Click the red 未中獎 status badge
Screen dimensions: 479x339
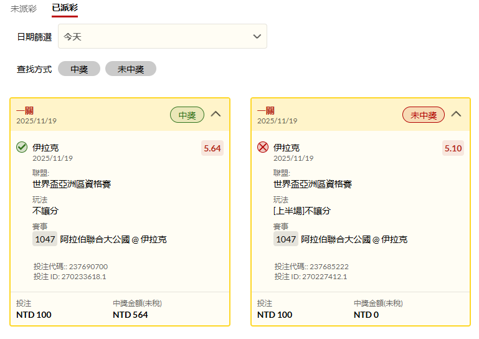(424, 115)
